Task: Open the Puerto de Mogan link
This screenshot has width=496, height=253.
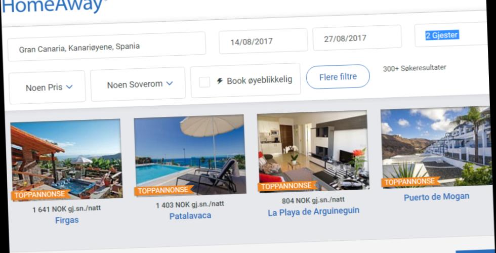Action: pyautogui.click(x=436, y=197)
